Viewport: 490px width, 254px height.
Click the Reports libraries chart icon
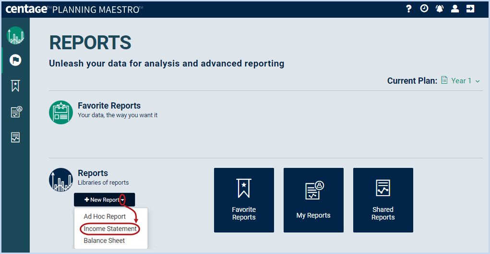click(x=61, y=180)
